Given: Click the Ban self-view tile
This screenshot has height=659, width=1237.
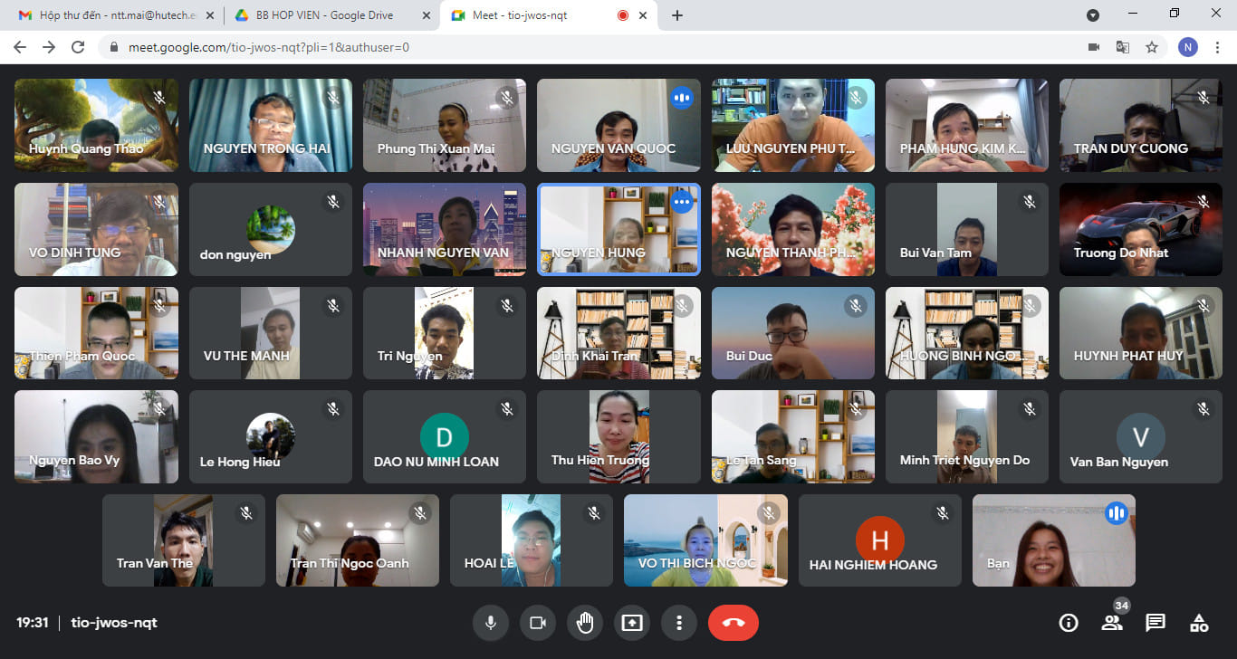Looking at the screenshot, I should (1054, 540).
